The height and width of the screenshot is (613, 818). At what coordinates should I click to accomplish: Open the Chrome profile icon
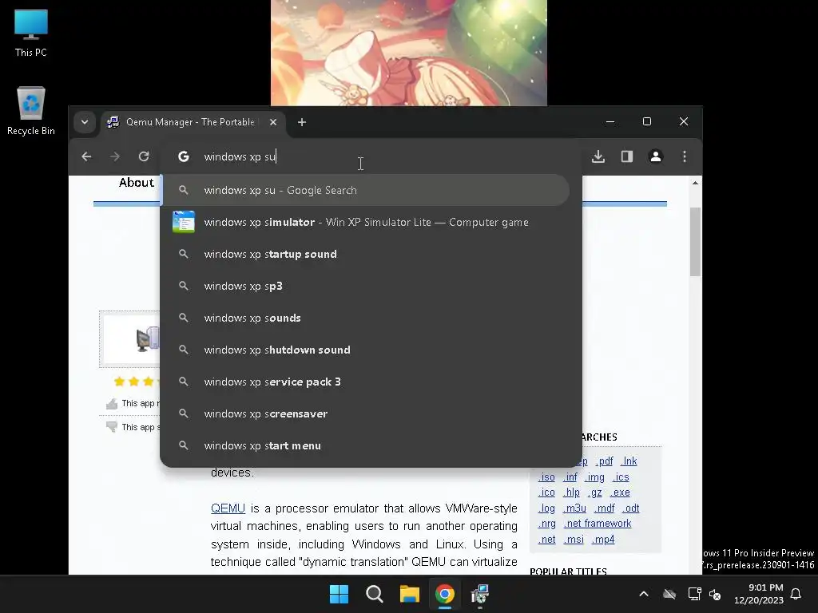point(656,156)
